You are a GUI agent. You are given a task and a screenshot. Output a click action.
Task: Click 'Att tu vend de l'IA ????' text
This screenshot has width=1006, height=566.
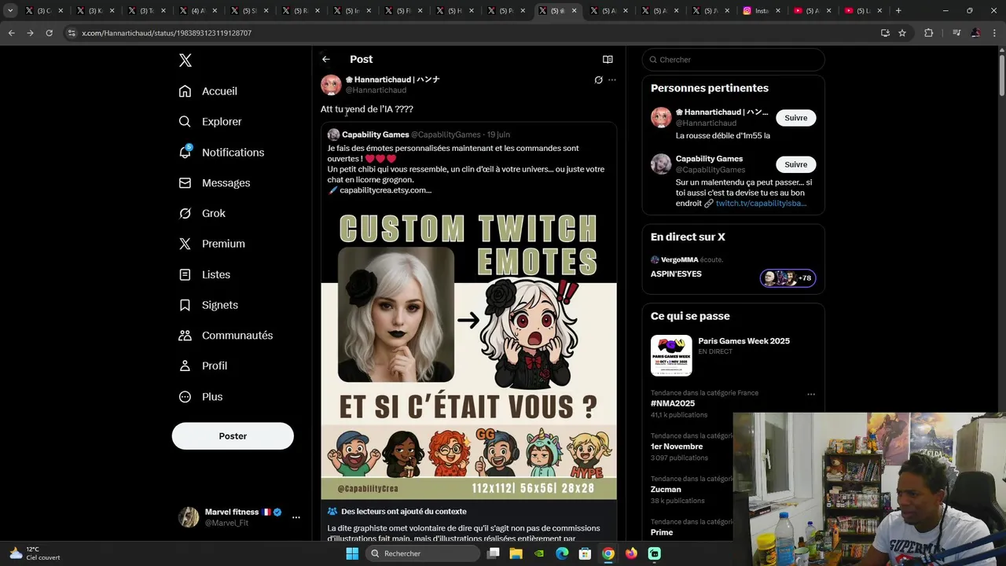click(x=366, y=109)
